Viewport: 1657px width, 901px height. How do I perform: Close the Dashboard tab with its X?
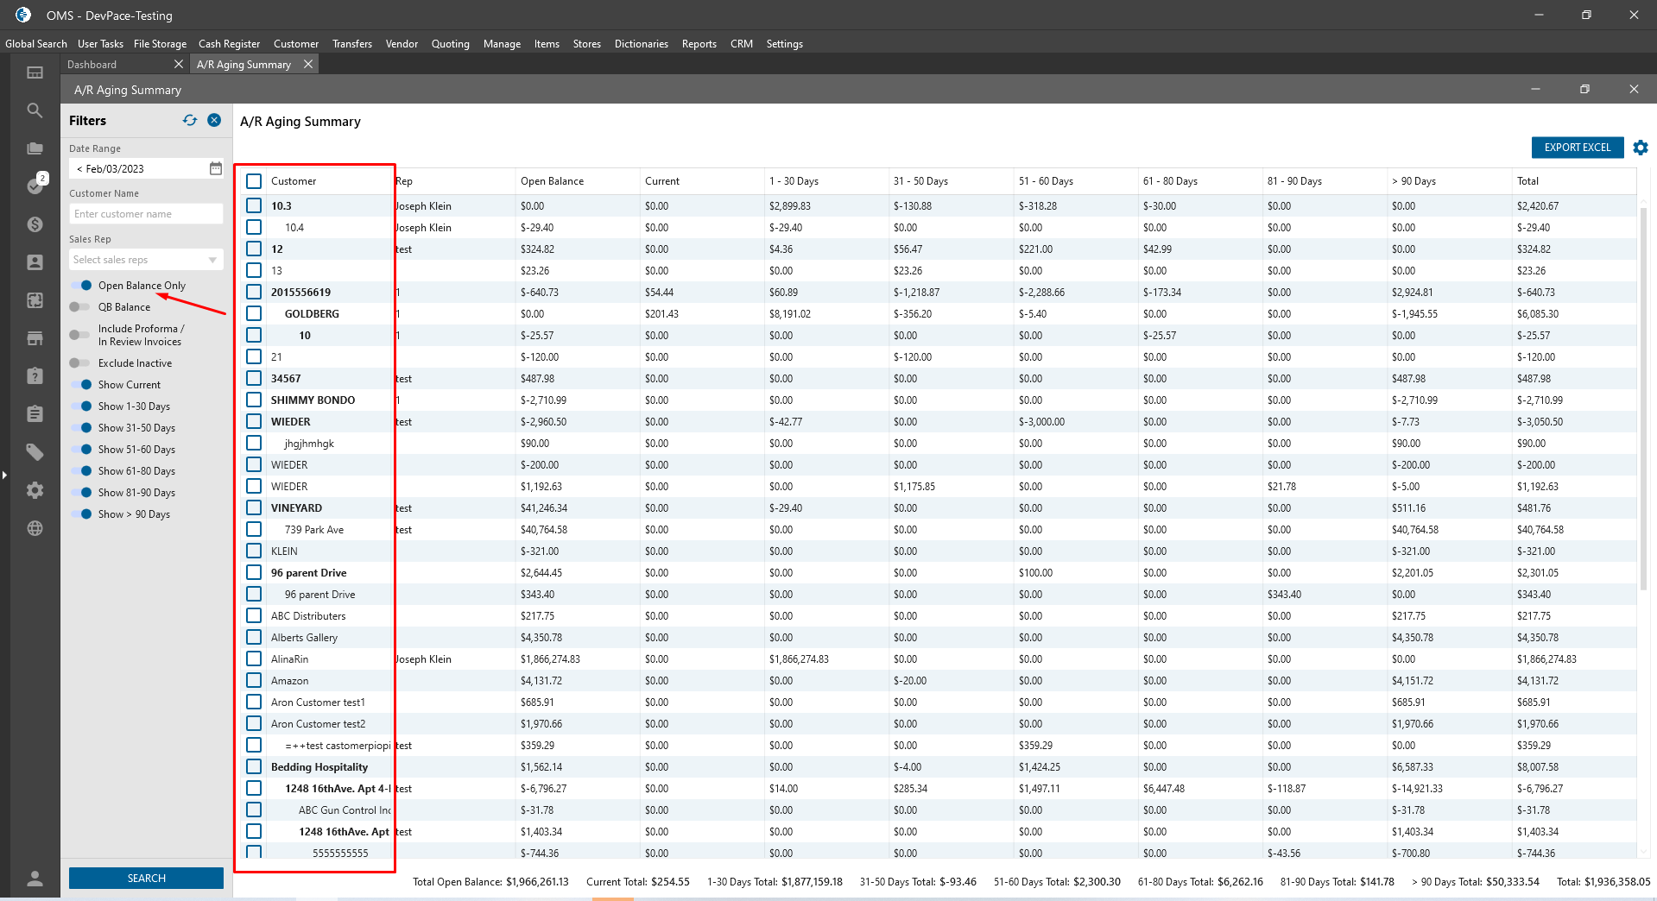[179, 65]
